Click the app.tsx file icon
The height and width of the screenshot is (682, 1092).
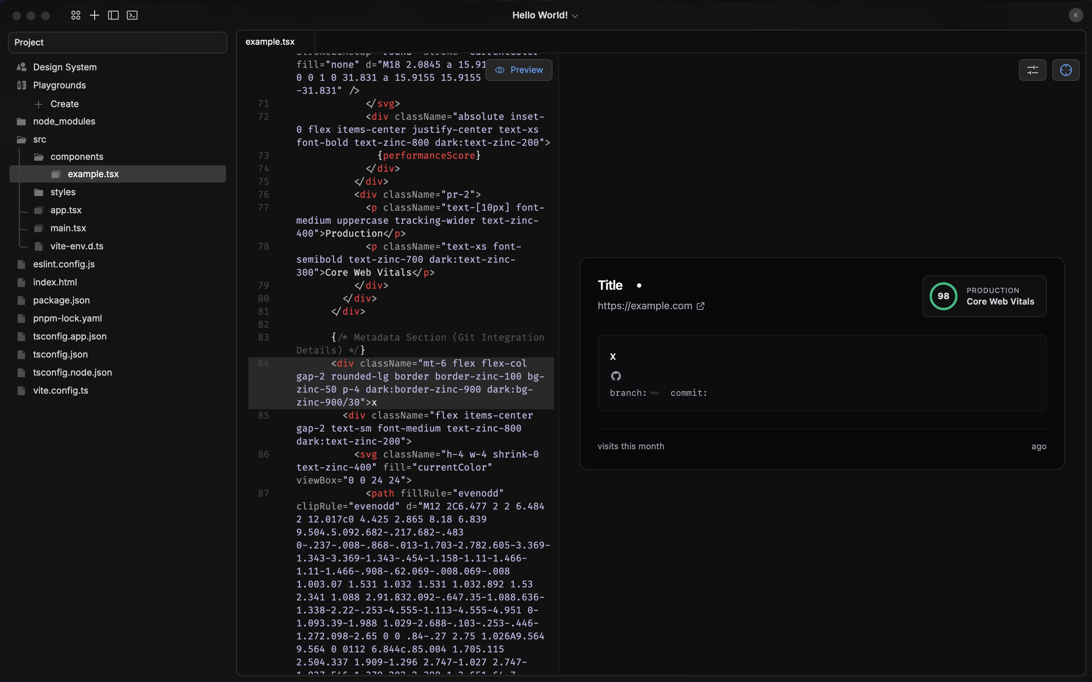pos(39,211)
